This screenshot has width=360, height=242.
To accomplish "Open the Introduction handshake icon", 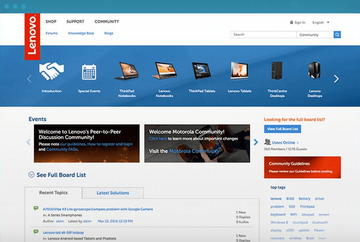I will [51, 71].
